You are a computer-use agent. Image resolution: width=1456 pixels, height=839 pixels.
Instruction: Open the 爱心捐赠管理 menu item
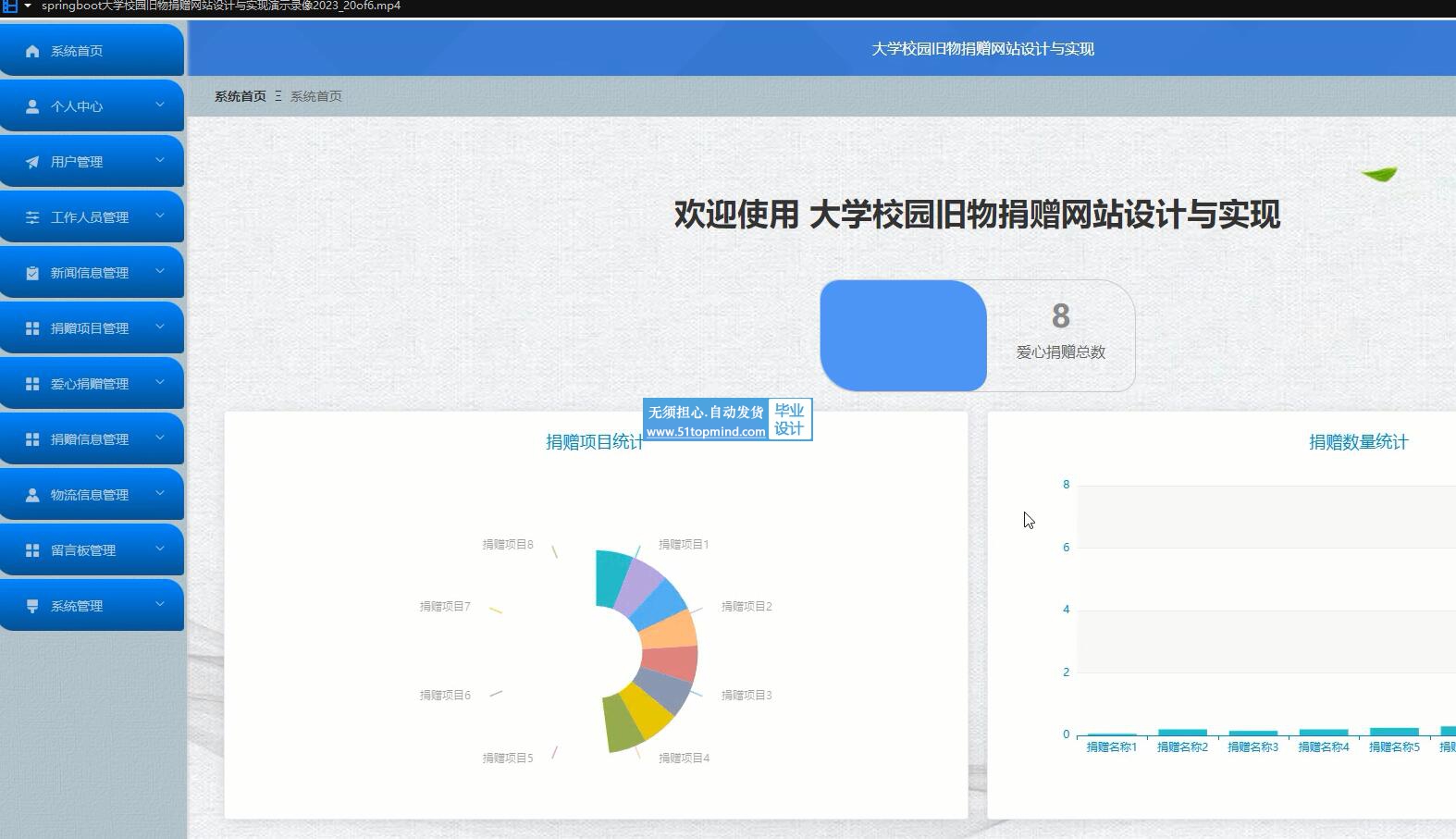90,384
